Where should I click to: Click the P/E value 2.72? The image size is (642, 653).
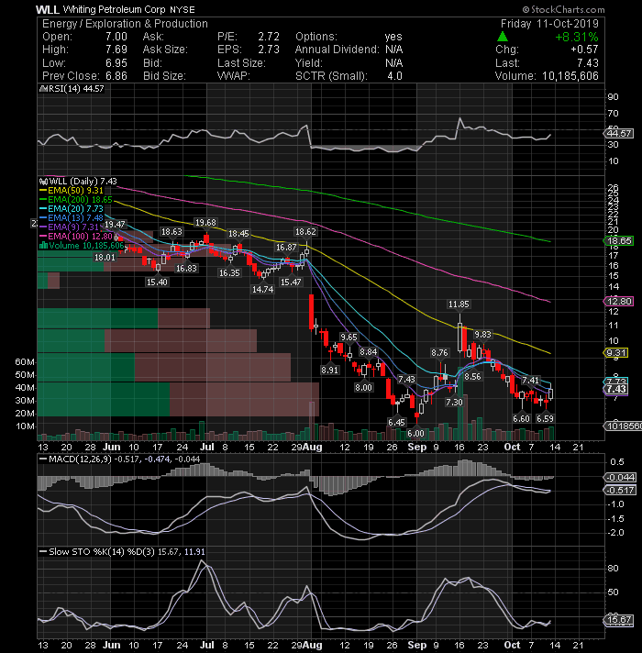coord(269,37)
